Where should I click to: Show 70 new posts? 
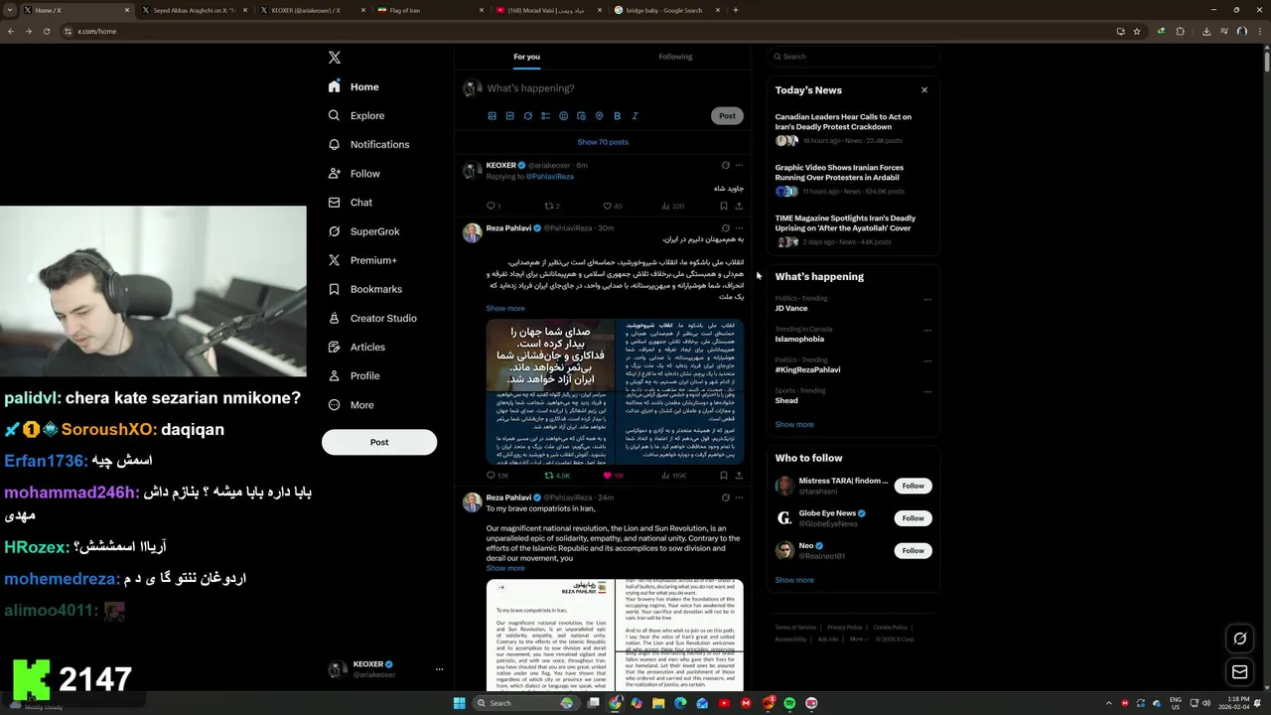pyautogui.click(x=603, y=142)
